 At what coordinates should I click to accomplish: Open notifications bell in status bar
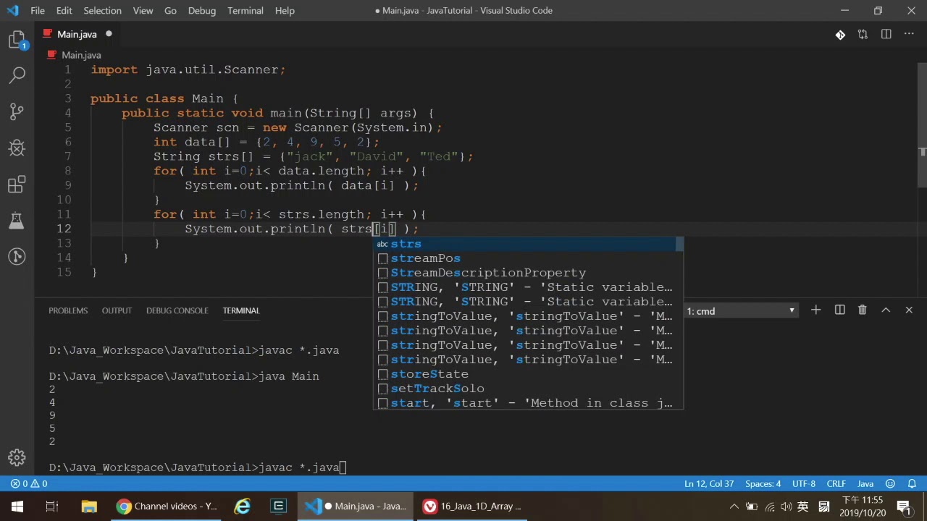913,483
